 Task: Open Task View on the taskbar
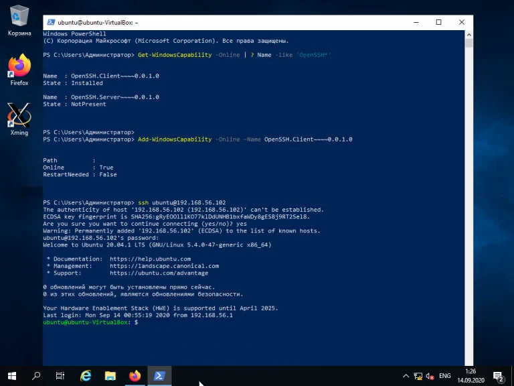pos(60,376)
